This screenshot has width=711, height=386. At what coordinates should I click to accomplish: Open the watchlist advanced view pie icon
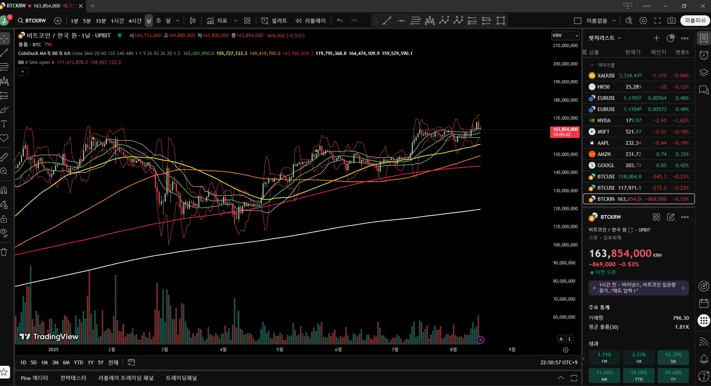(671, 38)
